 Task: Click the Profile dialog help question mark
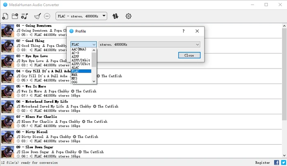[183, 31]
